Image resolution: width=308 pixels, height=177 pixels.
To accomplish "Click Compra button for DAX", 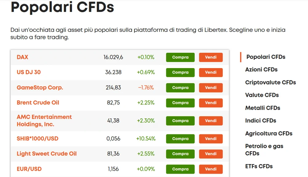I will tap(180, 57).
